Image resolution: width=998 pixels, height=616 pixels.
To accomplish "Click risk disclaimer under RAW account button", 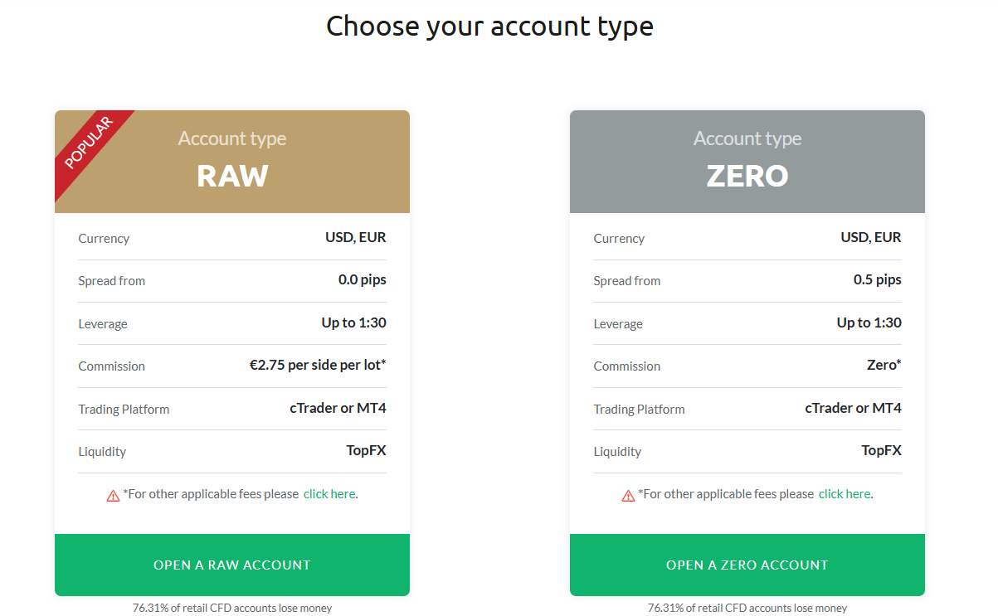I will click(232, 608).
